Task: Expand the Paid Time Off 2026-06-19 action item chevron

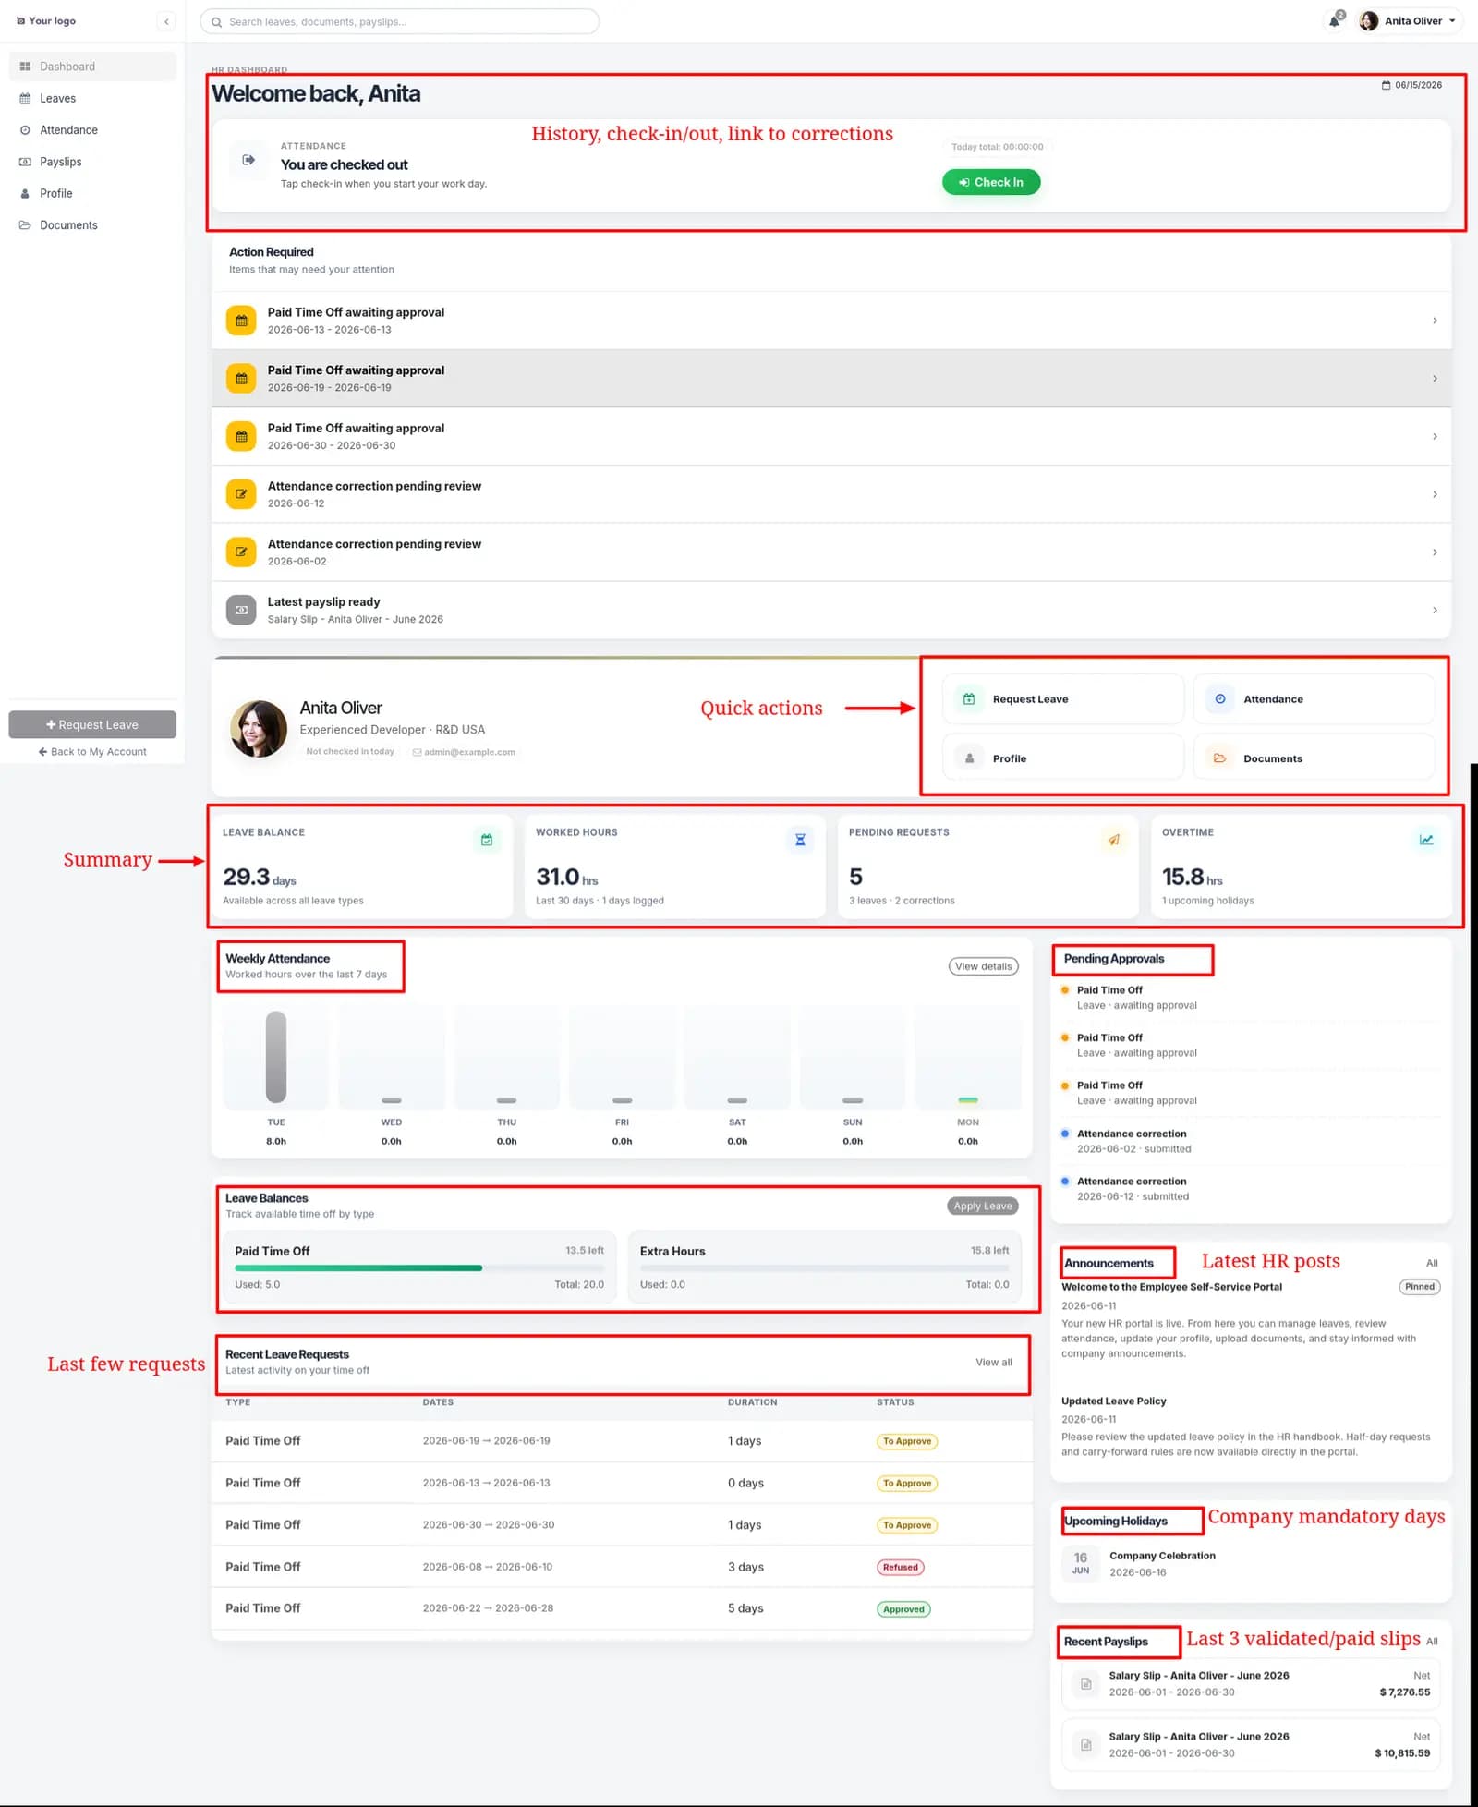Action: point(1435,379)
